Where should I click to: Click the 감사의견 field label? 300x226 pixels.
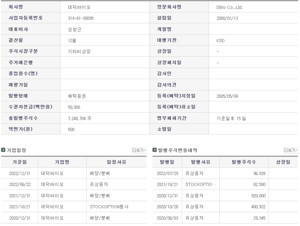[x=166, y=85]
